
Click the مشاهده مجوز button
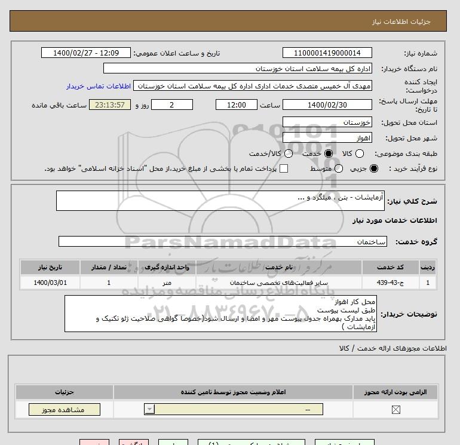point(65,410)
